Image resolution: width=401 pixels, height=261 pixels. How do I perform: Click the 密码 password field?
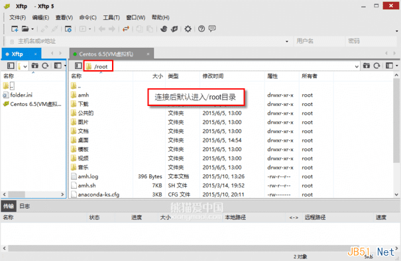tap(371, 41)
